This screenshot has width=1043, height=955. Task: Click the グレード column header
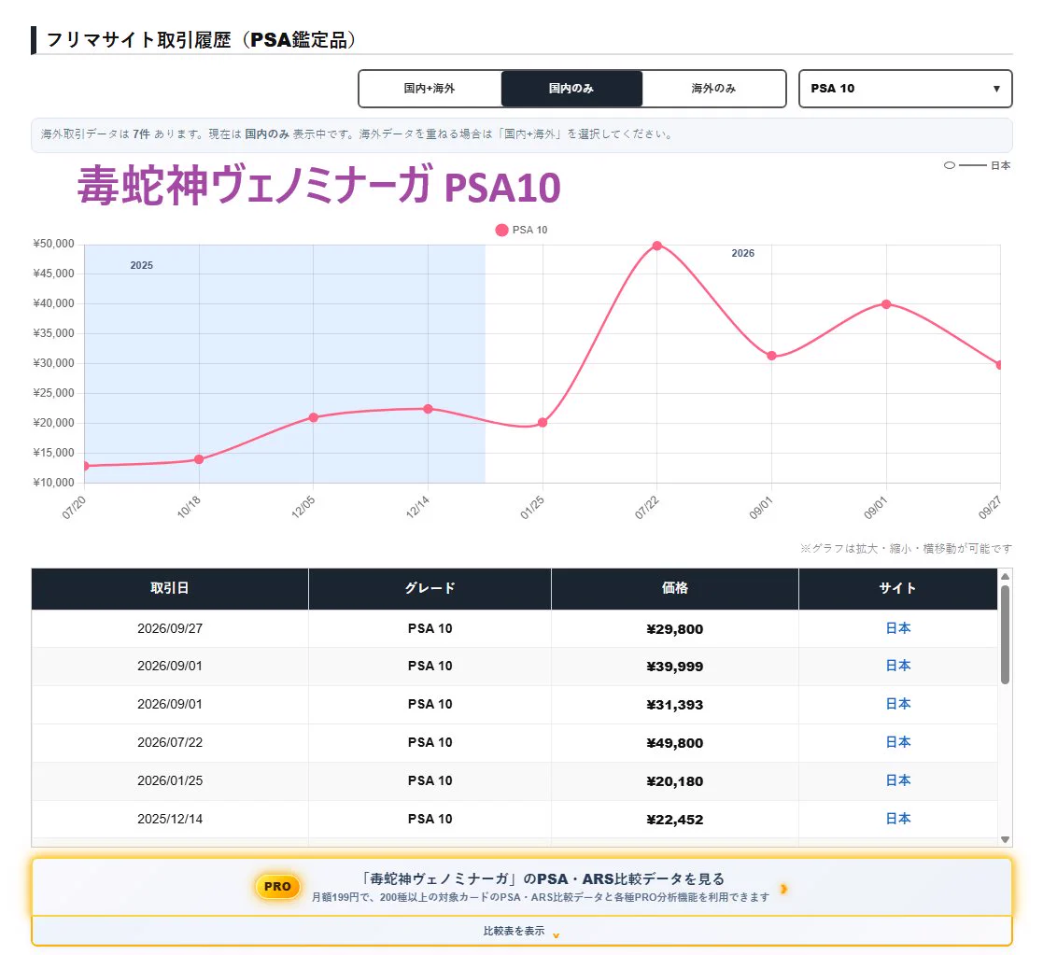point(430,588)
